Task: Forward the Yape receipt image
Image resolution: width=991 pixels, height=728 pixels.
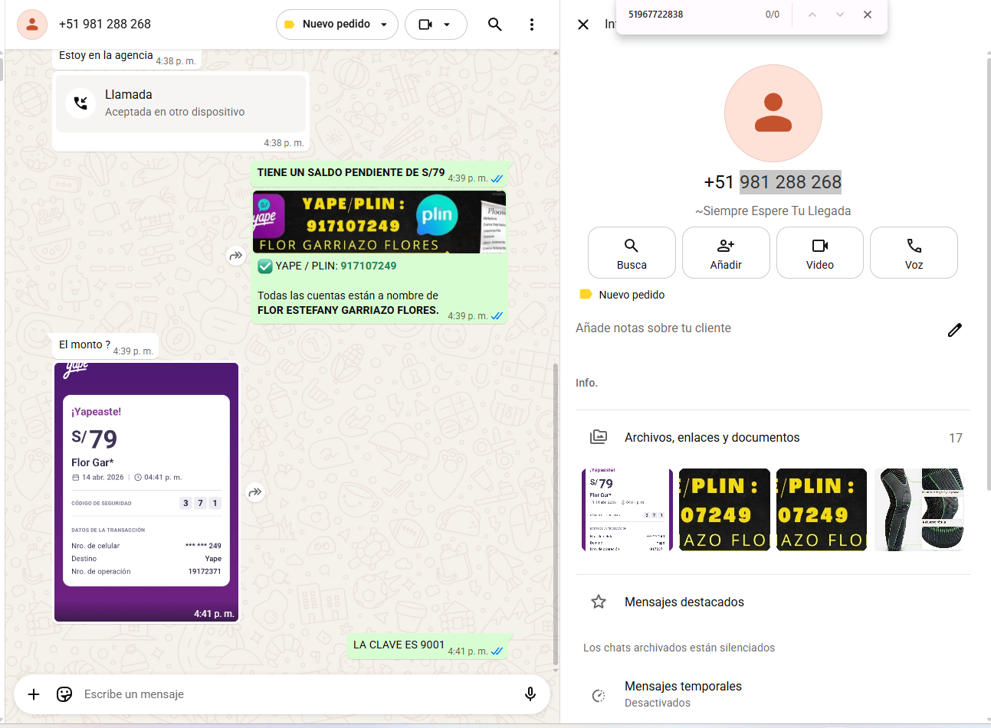Action: click(x=255, y=492)
